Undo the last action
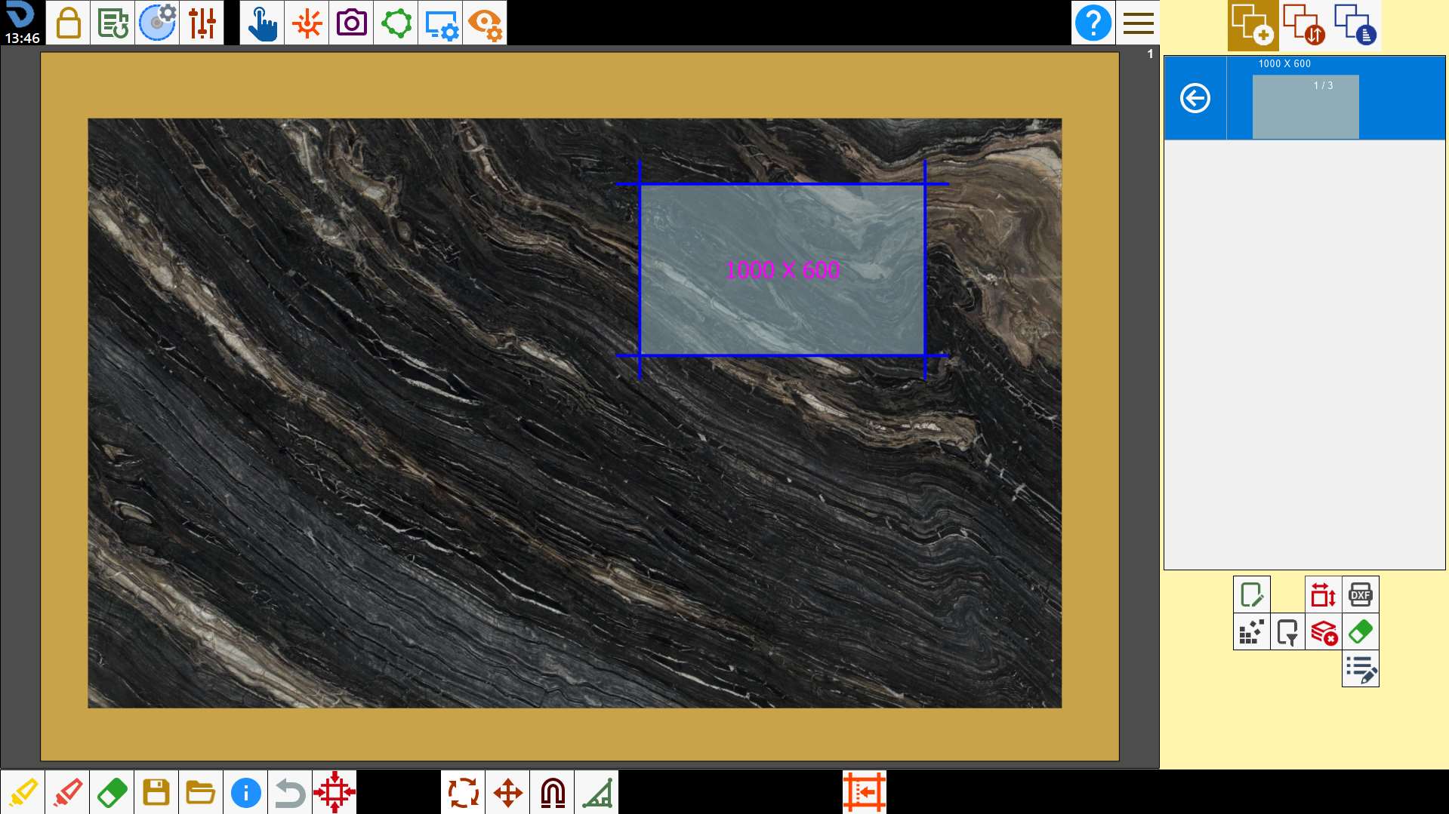Image resolution: width=1449 pixels, height=814 pixels. coord(290,792)
